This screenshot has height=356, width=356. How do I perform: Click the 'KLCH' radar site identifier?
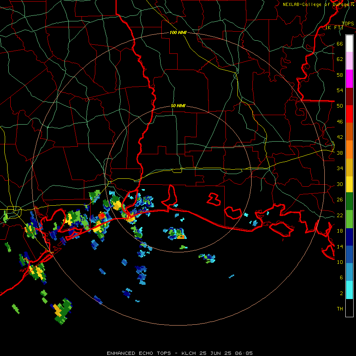click(189, 353)
